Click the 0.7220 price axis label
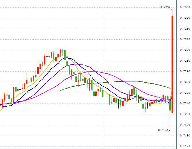The height and width of the screenshot is (149, 192). pos(185,93)
